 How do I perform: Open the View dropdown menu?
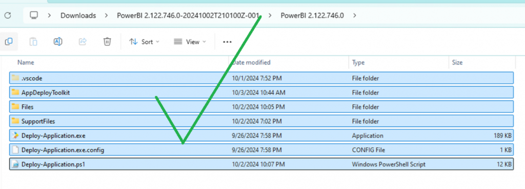coord(190,42)
